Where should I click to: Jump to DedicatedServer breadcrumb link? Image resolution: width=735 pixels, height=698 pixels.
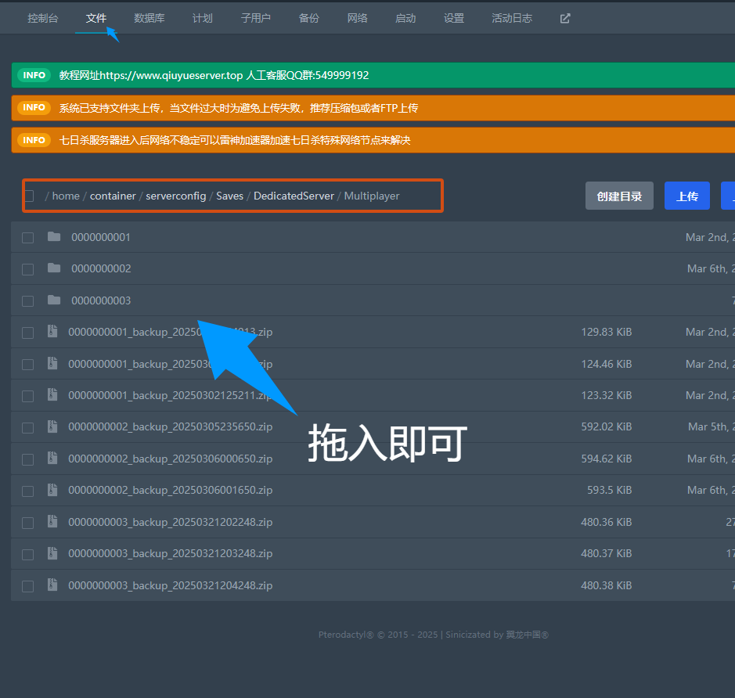click(x=294, y=196)
